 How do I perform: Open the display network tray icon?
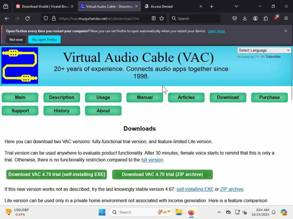237,212
